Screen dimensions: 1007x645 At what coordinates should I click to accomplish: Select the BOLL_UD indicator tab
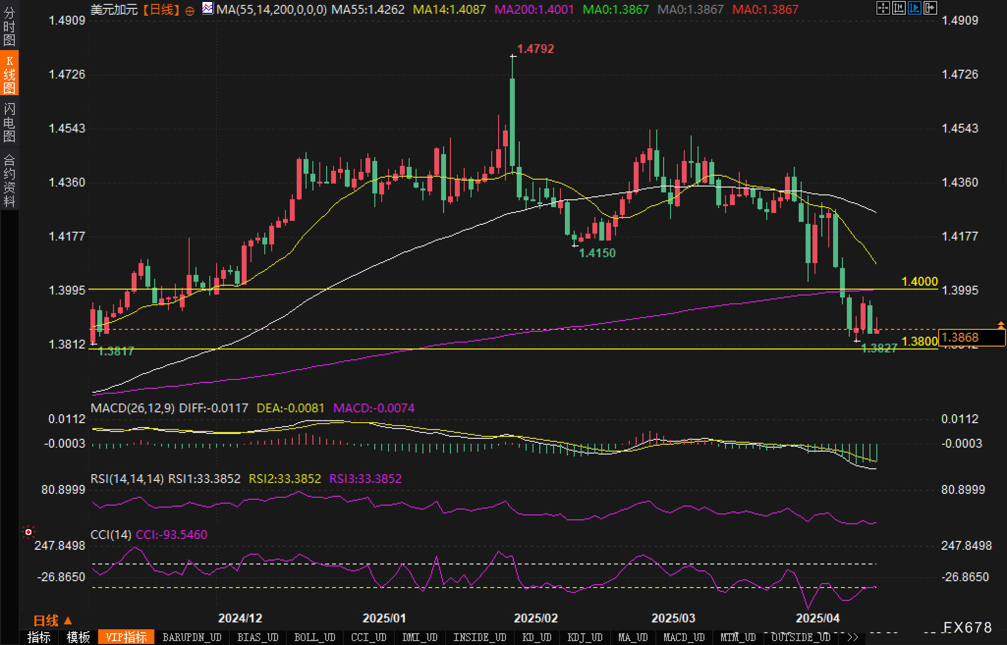314,637
